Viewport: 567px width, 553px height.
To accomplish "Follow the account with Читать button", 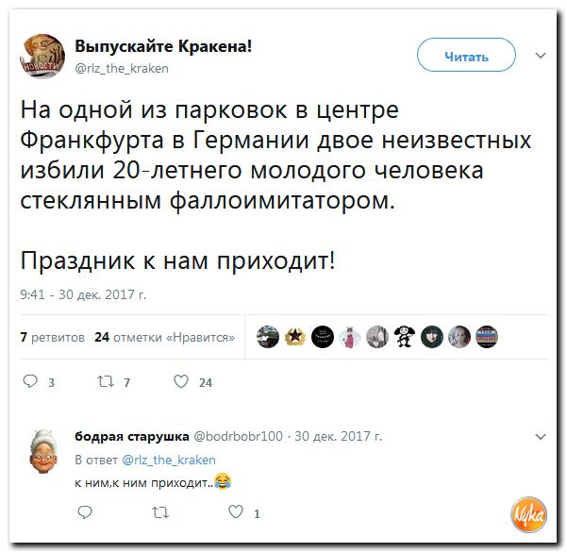I will [x=466, y=55].
